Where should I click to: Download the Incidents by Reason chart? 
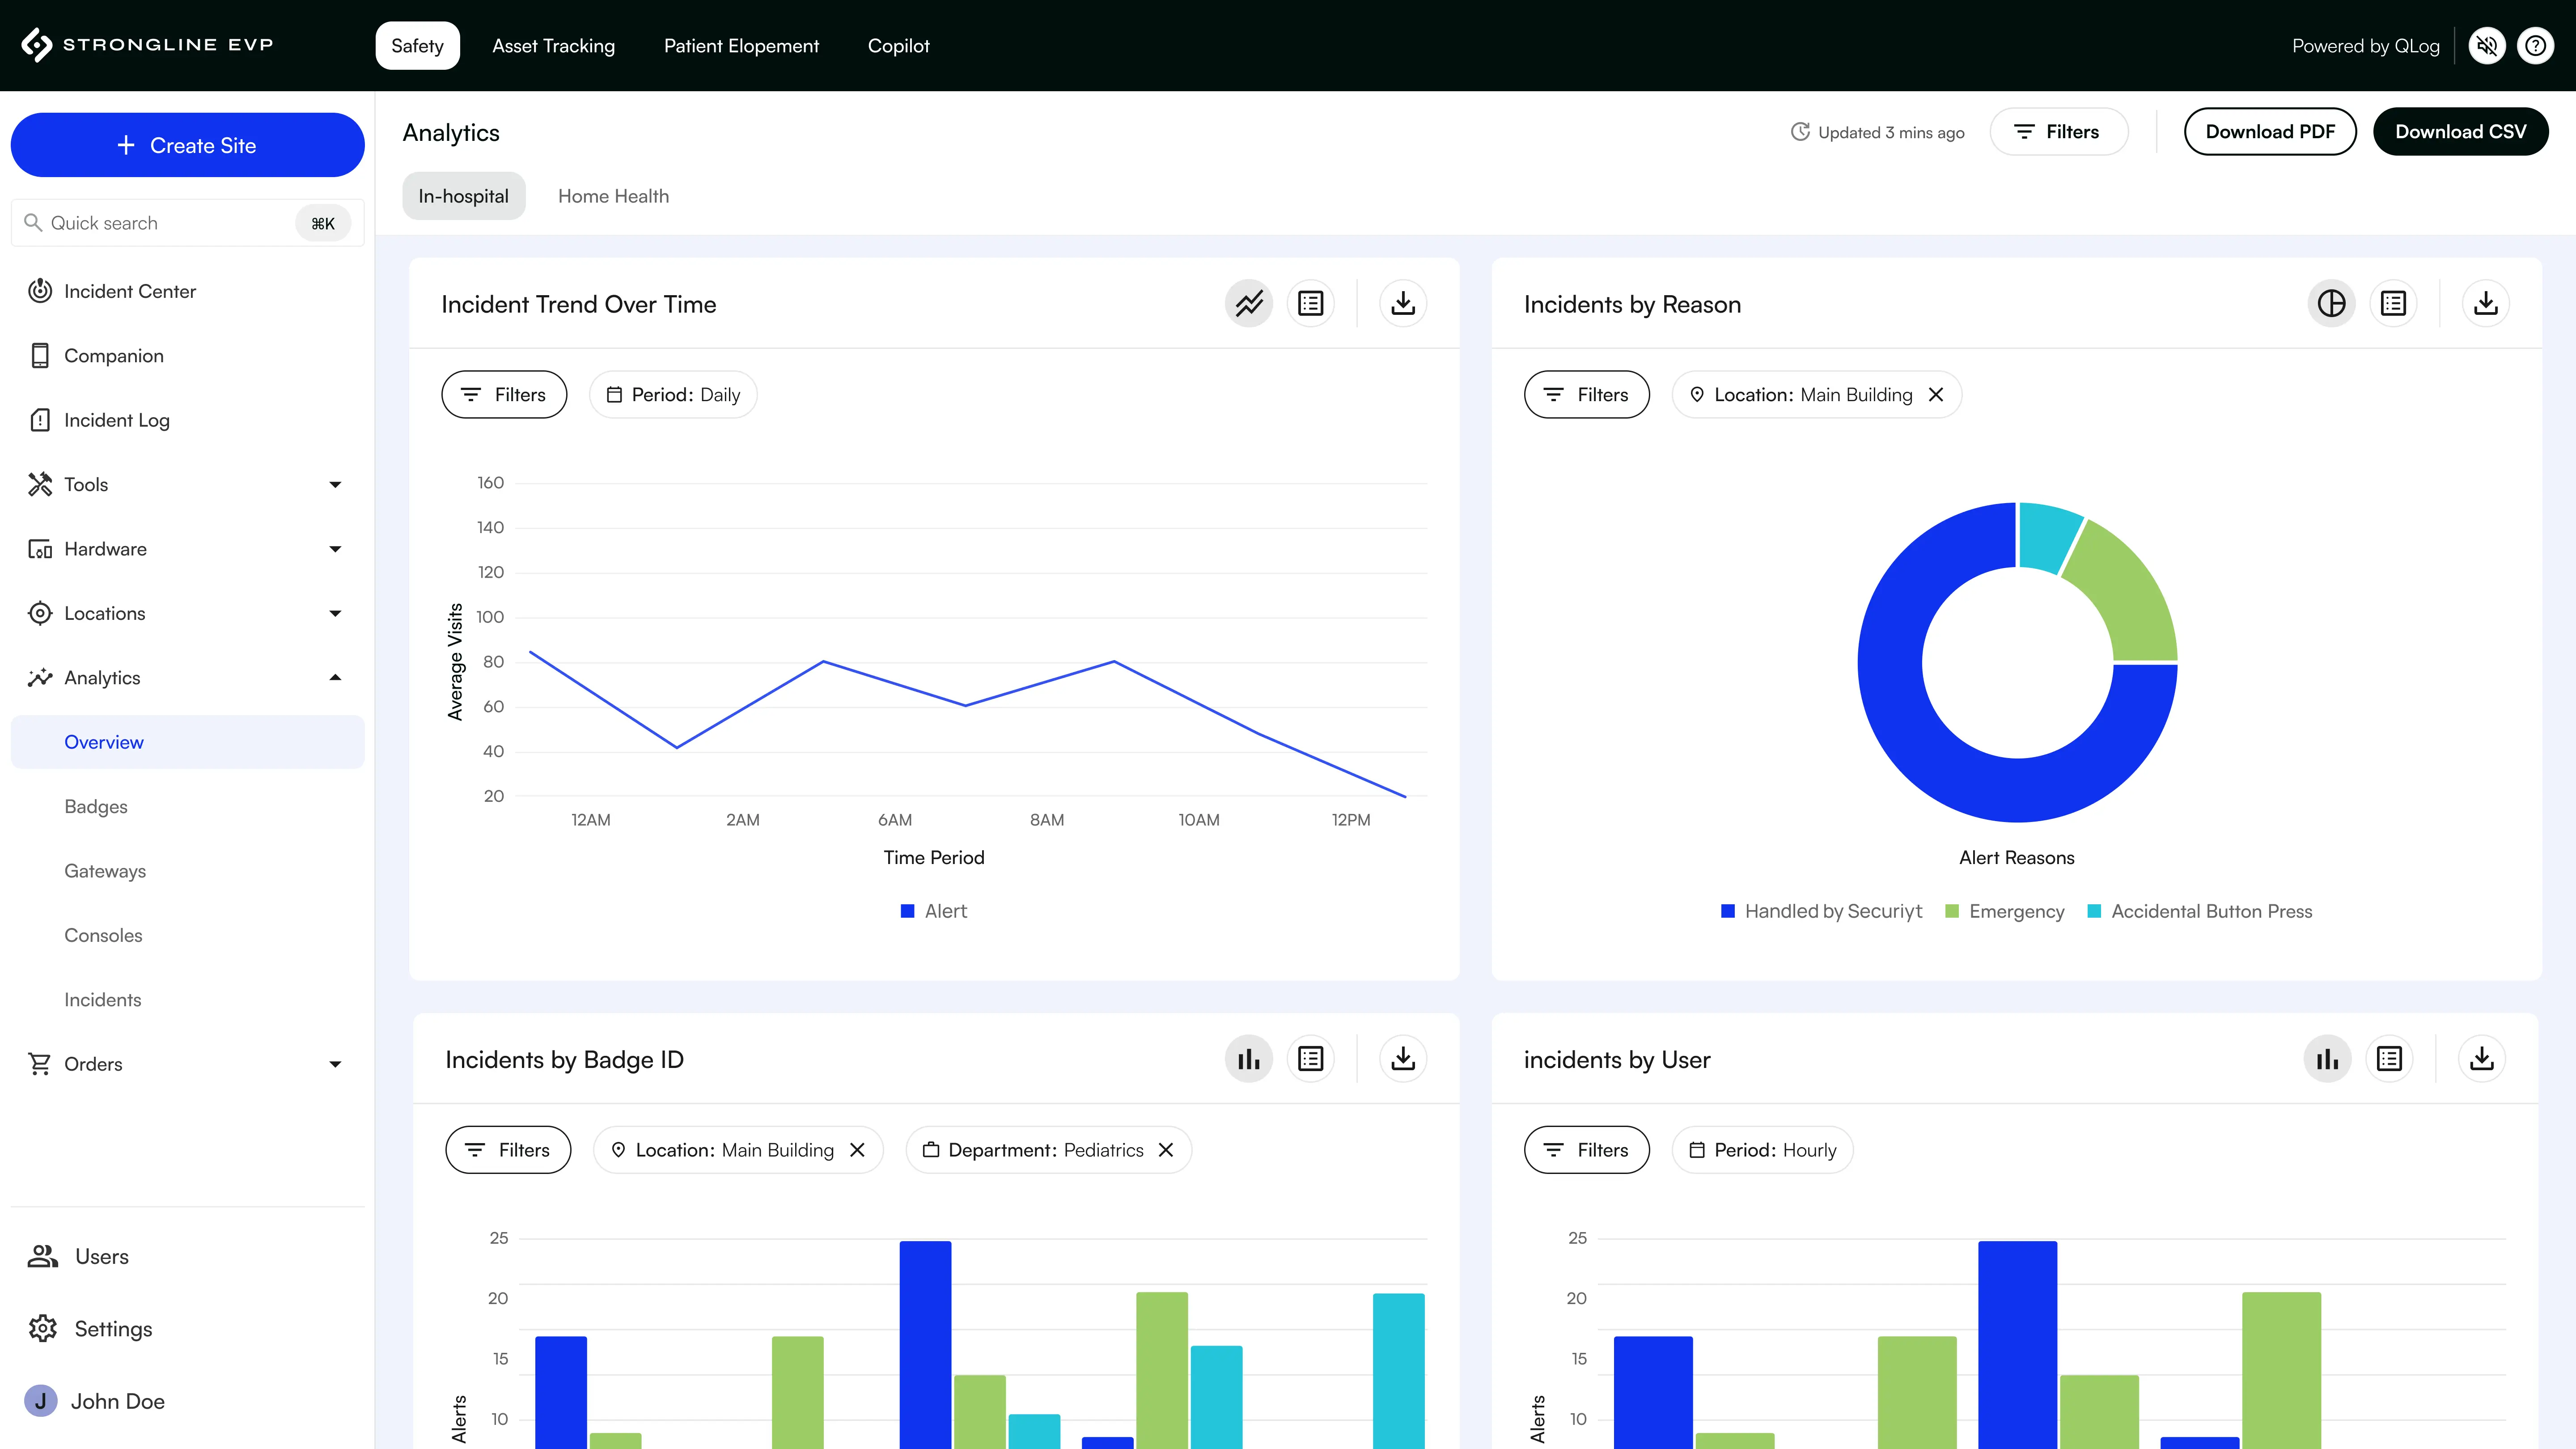[2485, 303]
